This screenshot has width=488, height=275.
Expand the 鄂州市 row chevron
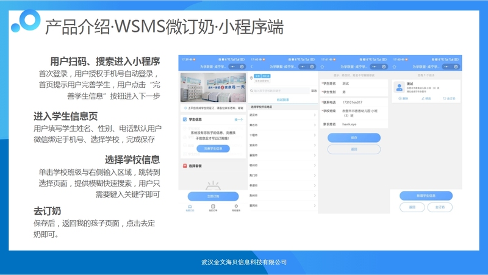[315, 165]
